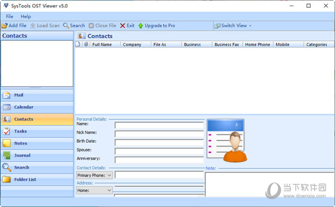Click the attachment icon column header
Screen dimensions: 335x207
[x=86, y=44]
